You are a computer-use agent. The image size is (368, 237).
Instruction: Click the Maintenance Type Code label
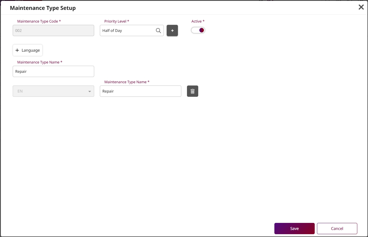coord(39,21)
